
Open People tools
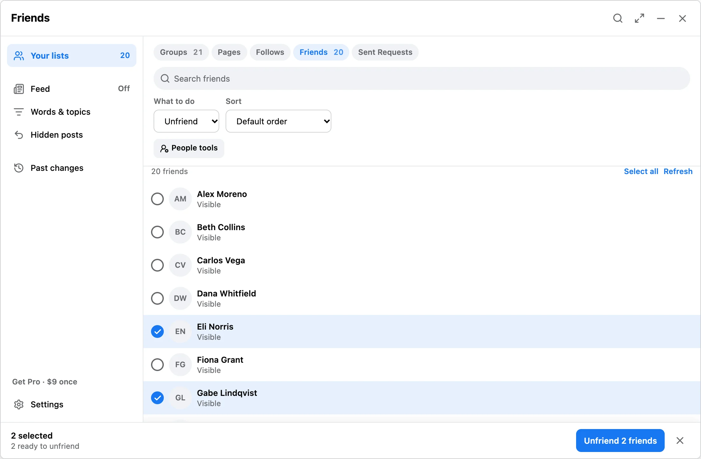click(x=189, y=148)
